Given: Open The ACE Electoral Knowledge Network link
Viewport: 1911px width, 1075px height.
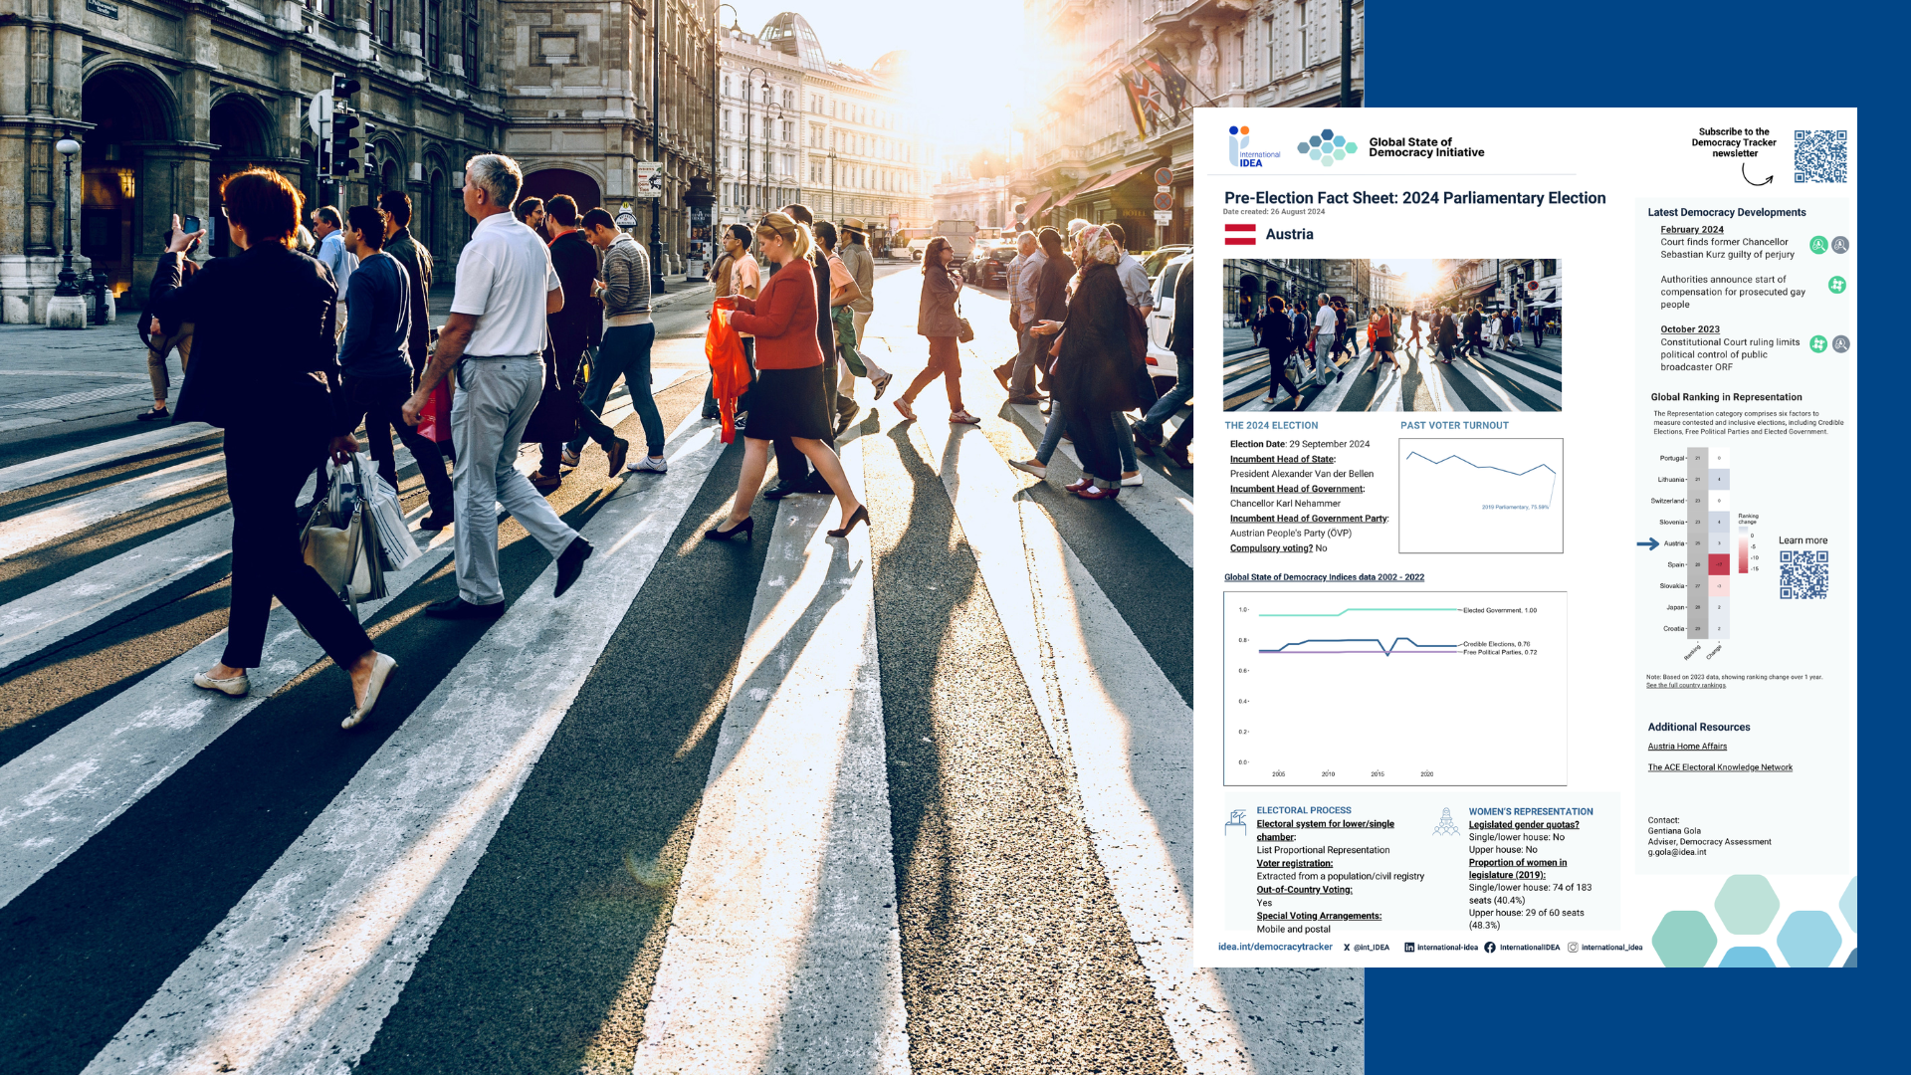Looking at the screenshot, I should point(1720,767).
